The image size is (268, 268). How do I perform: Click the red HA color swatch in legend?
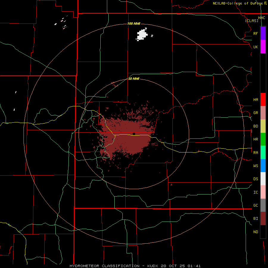coord(263,99)
